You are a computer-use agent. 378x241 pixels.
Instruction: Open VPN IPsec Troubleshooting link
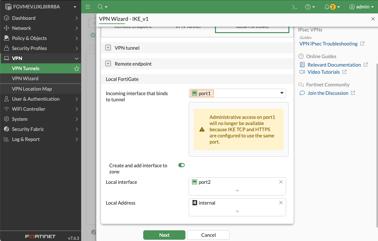(x=328, y=44)
